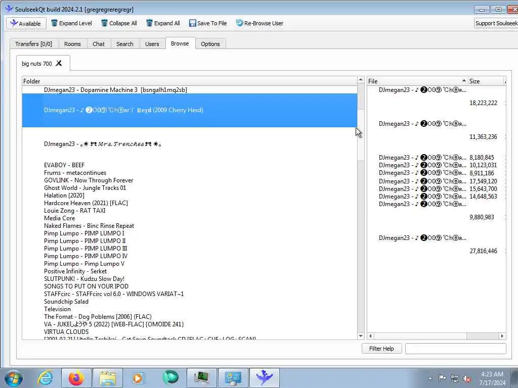Launch Internet Explorer from taskbar
This screenshot has height=388, width=518.
click(x=45, y=378)
